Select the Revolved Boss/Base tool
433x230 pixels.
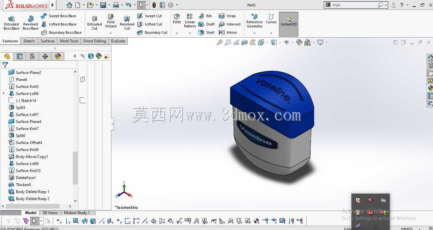point(31,23)
